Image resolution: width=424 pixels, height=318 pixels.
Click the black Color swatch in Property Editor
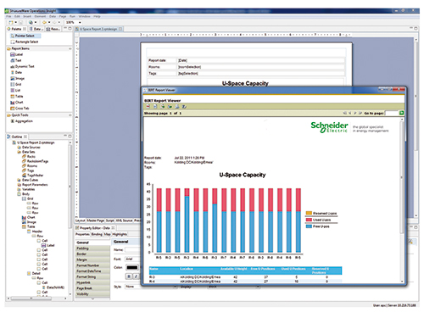point(132,267)
